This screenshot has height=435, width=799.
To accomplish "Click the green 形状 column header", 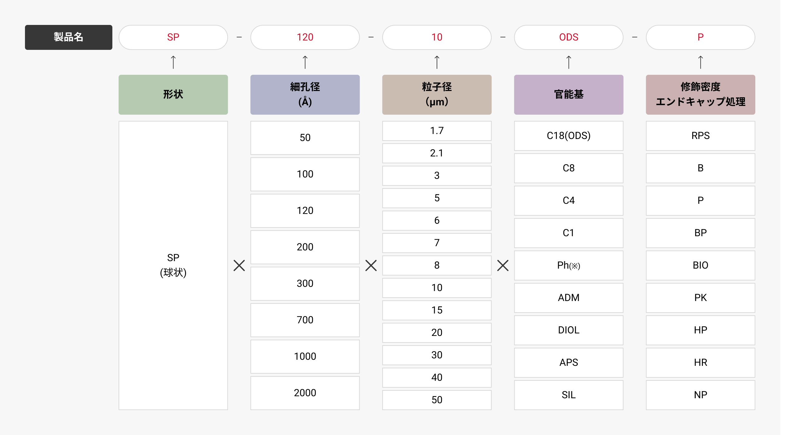I will 173,95.
